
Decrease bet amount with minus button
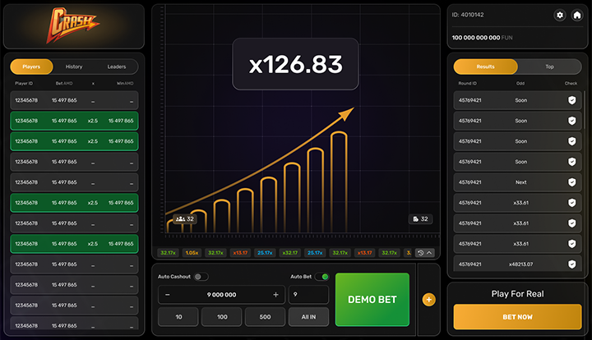(x=168, y=295)
